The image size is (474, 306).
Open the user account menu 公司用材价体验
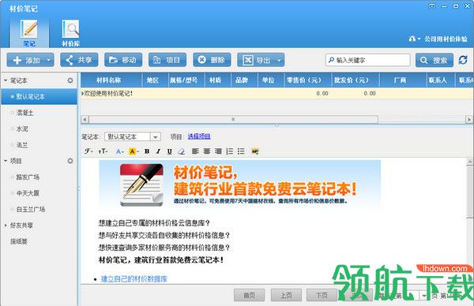[438, 39]
